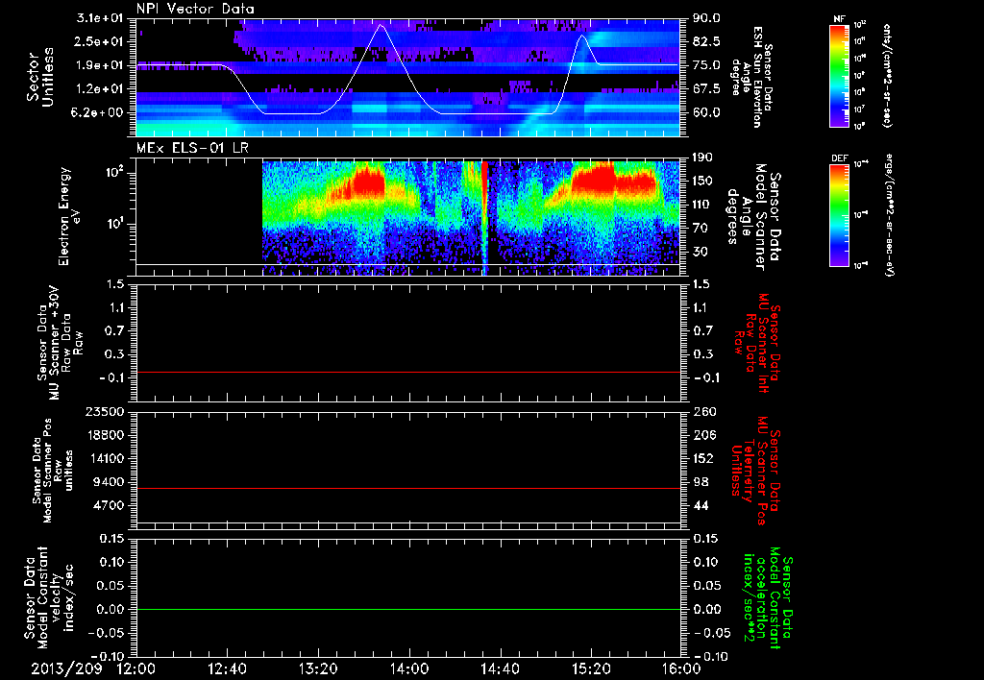Click the cnts/(cm**2-sr-sec) color bar unit label
This screenshot has height=680, width=984.
point(887,75)
